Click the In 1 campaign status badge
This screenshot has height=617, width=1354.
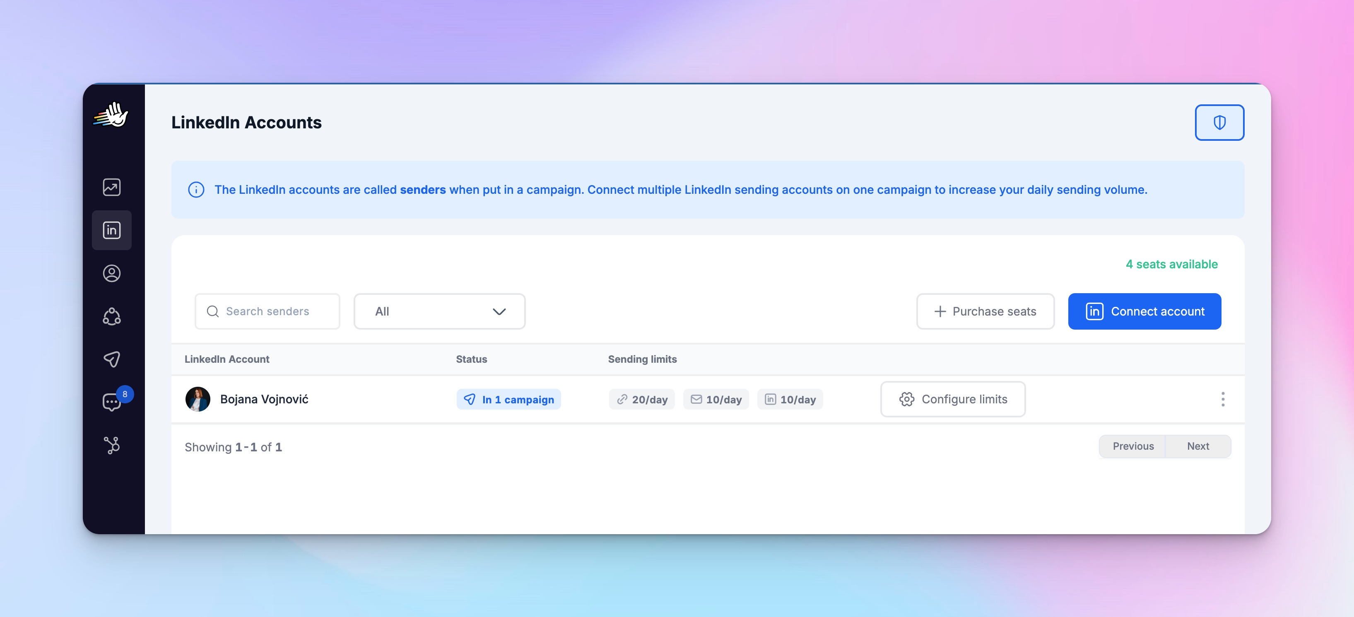pyautogui.click(x=508, y=400)
